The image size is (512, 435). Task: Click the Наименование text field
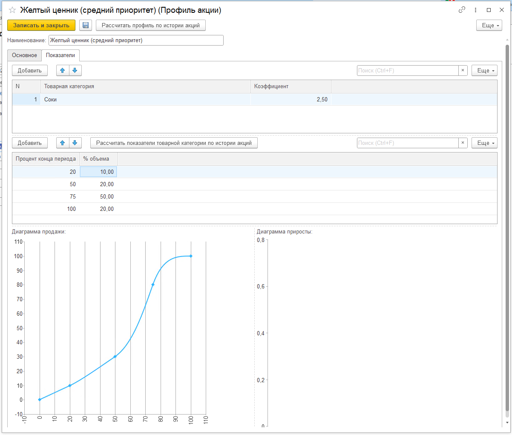click(136, 40)
